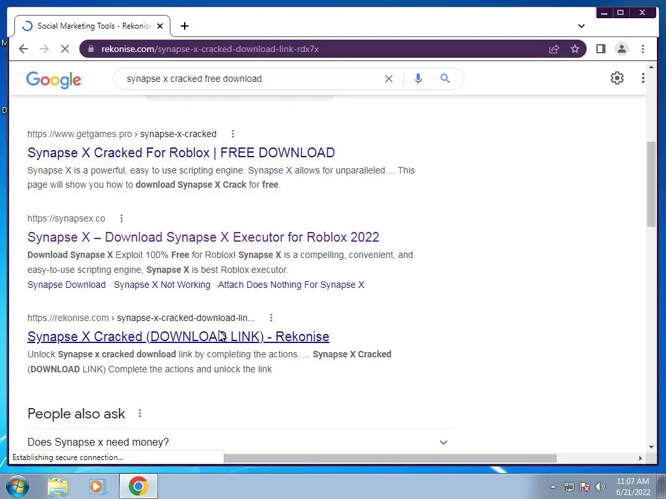Screen dimensions: 666x499
Task: Open the tab search chevron
Action: coord(581,26)
